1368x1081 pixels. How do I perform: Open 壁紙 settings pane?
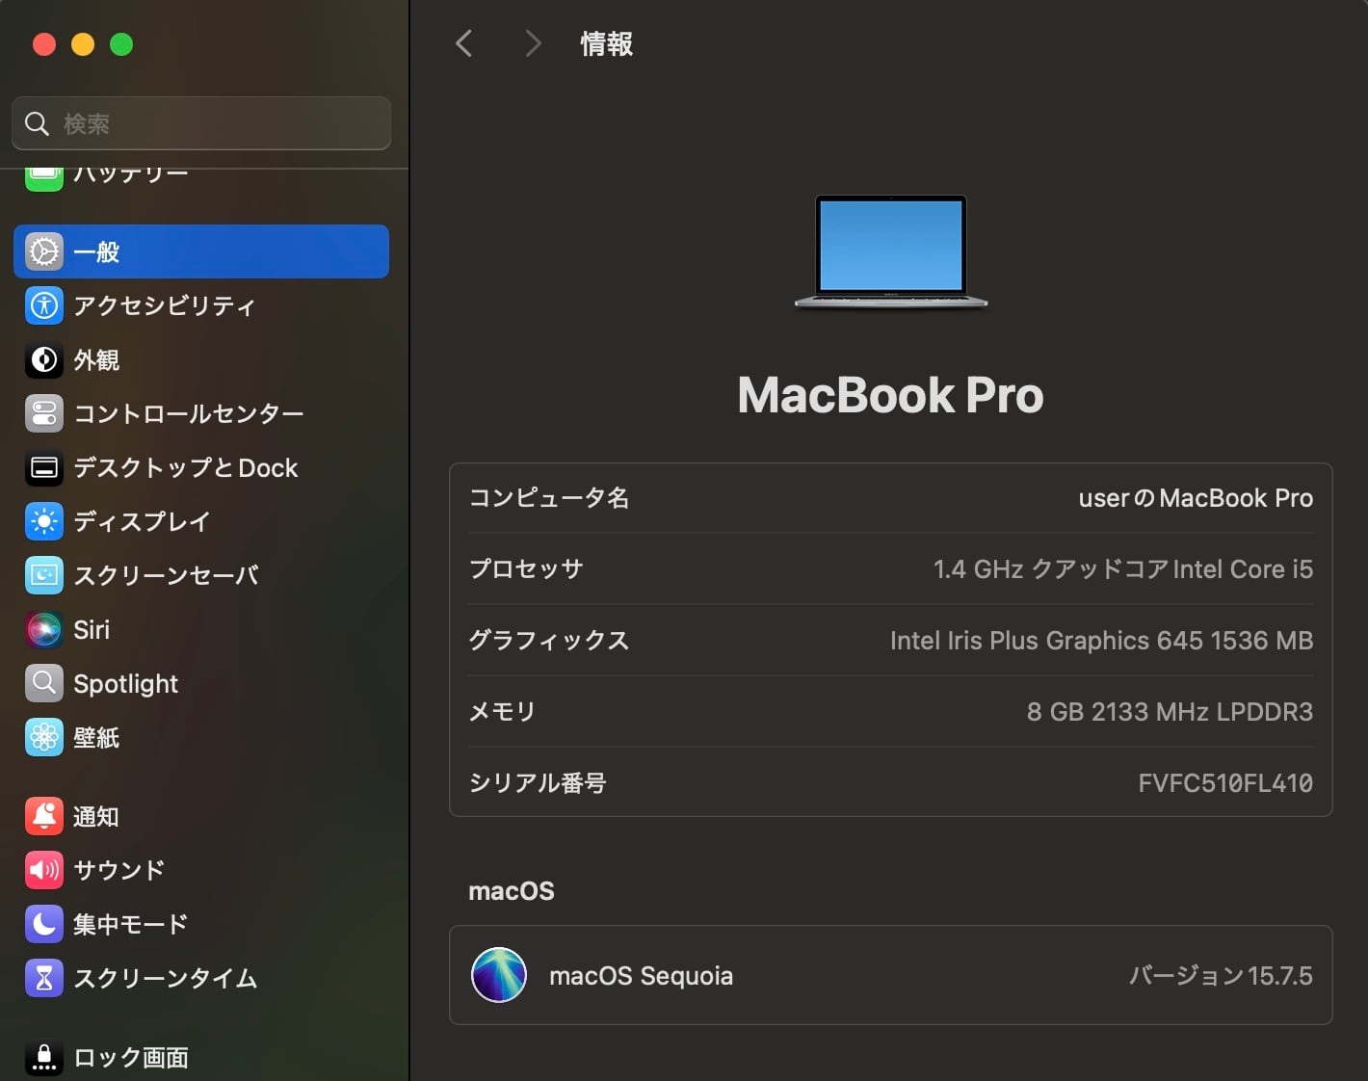click(201, 737)
